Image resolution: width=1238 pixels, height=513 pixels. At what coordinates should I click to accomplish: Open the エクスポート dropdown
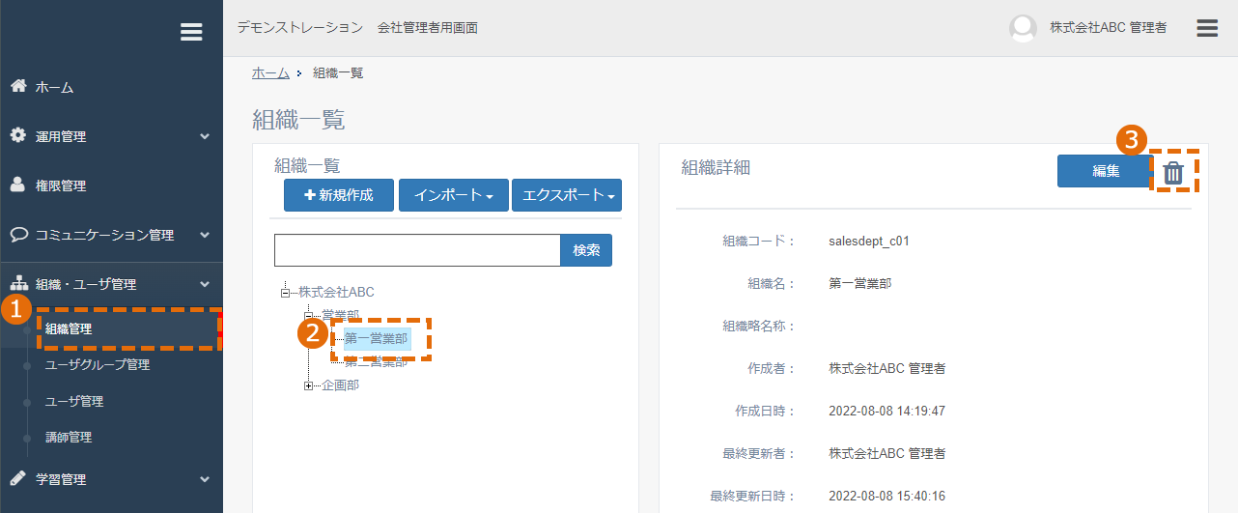pyautogui.click(x=567, y=194)
